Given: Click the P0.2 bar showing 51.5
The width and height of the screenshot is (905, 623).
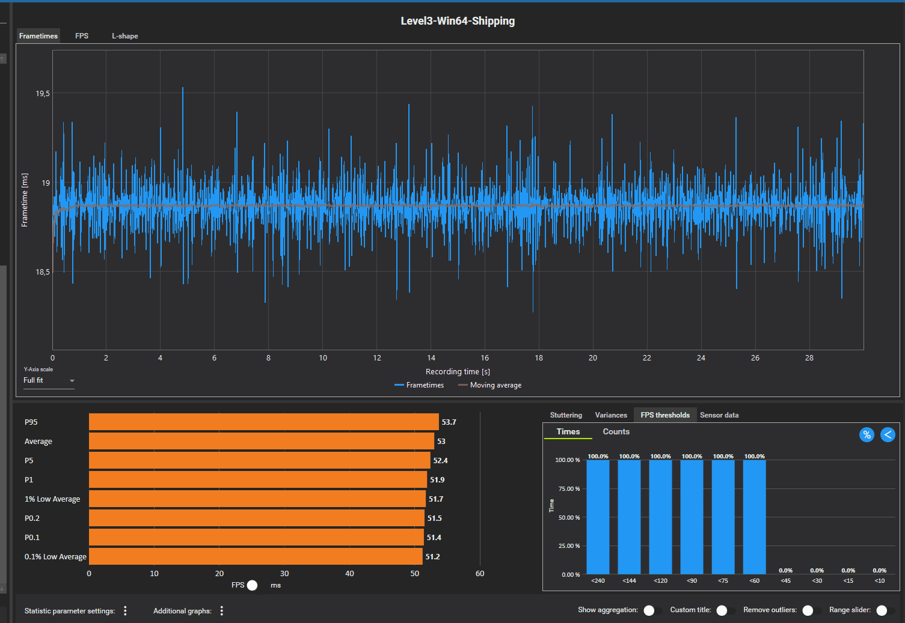Looking at the screenshot, I should (x=257, y=518).
